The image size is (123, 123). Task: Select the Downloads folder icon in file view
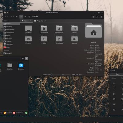pos(59,28)
